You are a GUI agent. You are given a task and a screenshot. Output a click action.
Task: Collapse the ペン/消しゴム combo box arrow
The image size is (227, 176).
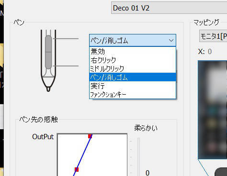(x=171, y=40)
